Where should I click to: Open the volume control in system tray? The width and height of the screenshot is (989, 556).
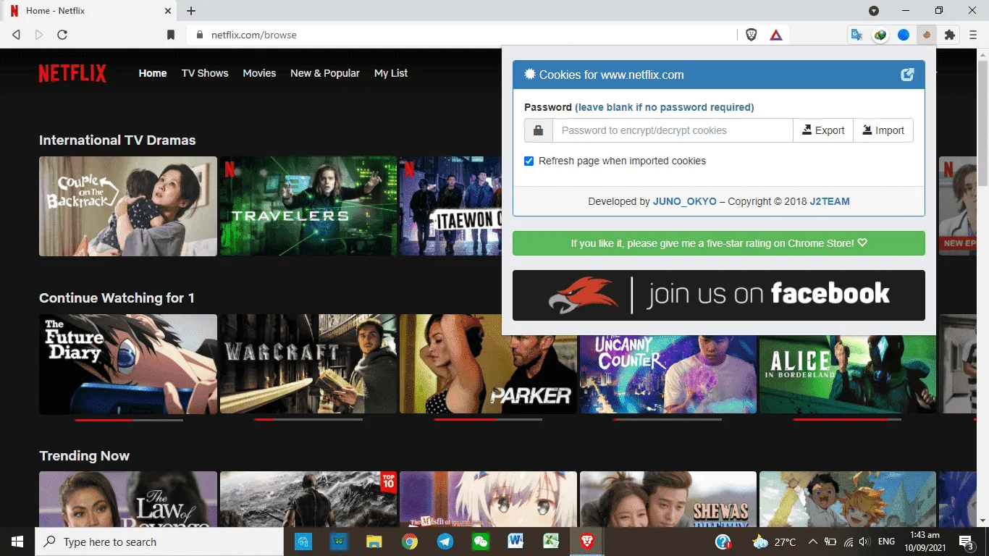tap(863, 542)
